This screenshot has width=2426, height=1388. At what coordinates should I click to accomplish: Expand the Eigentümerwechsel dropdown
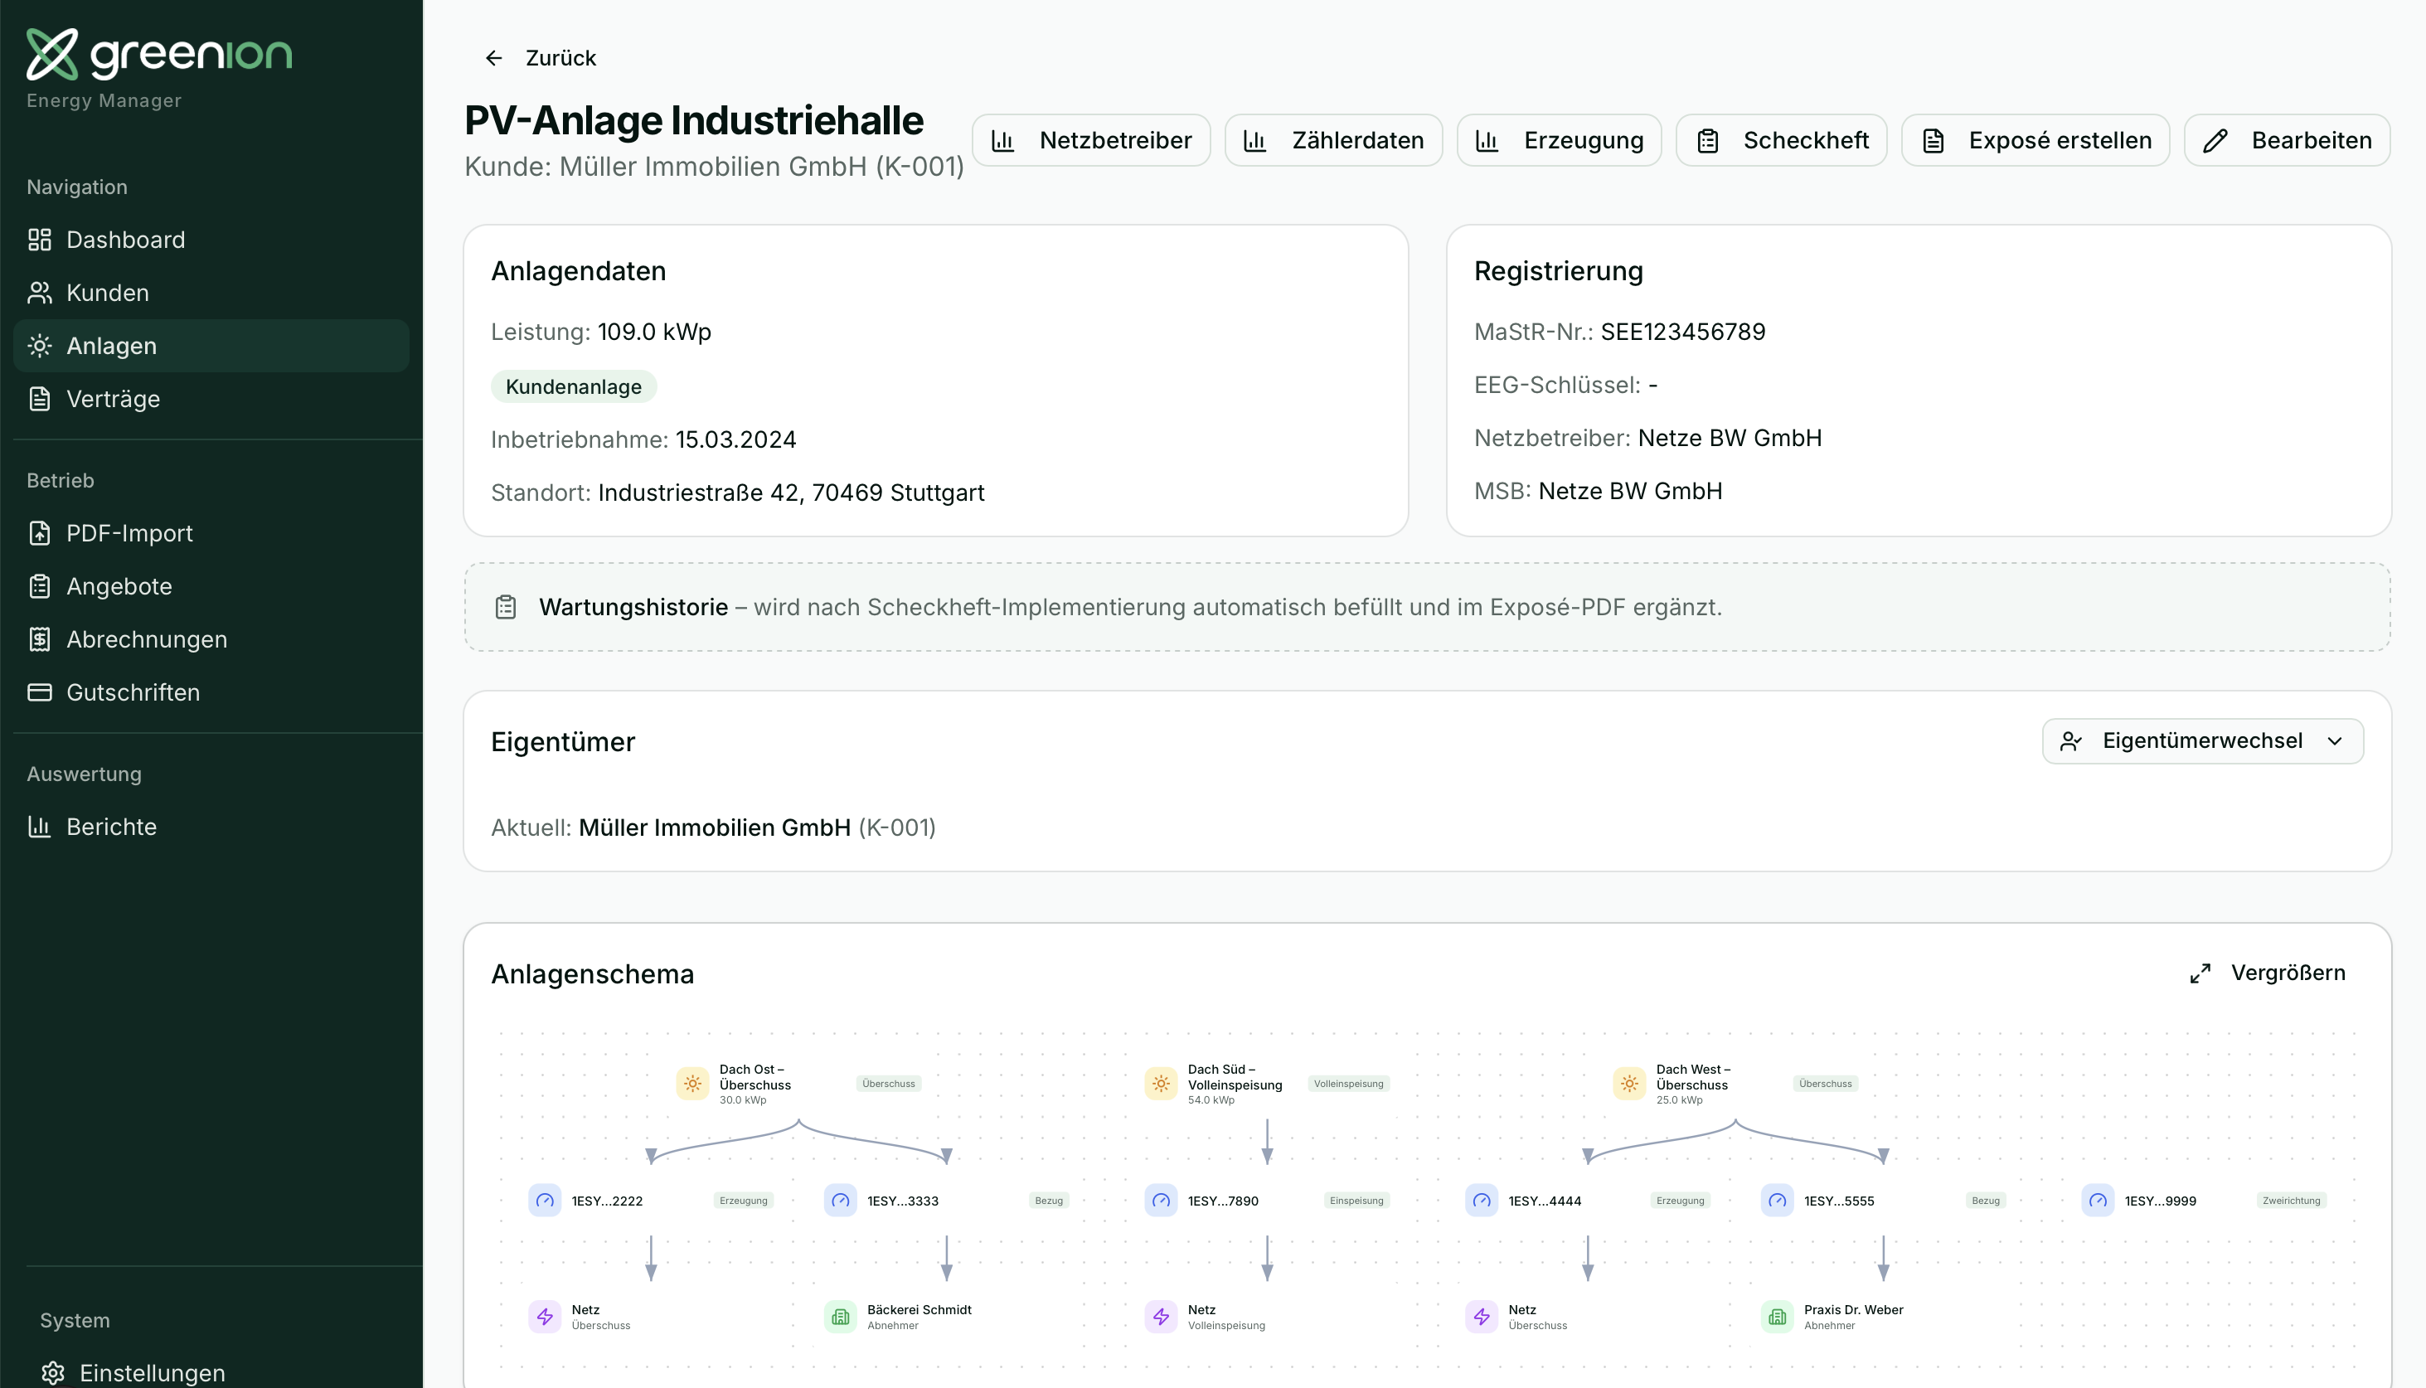(x=2202, y=740)
